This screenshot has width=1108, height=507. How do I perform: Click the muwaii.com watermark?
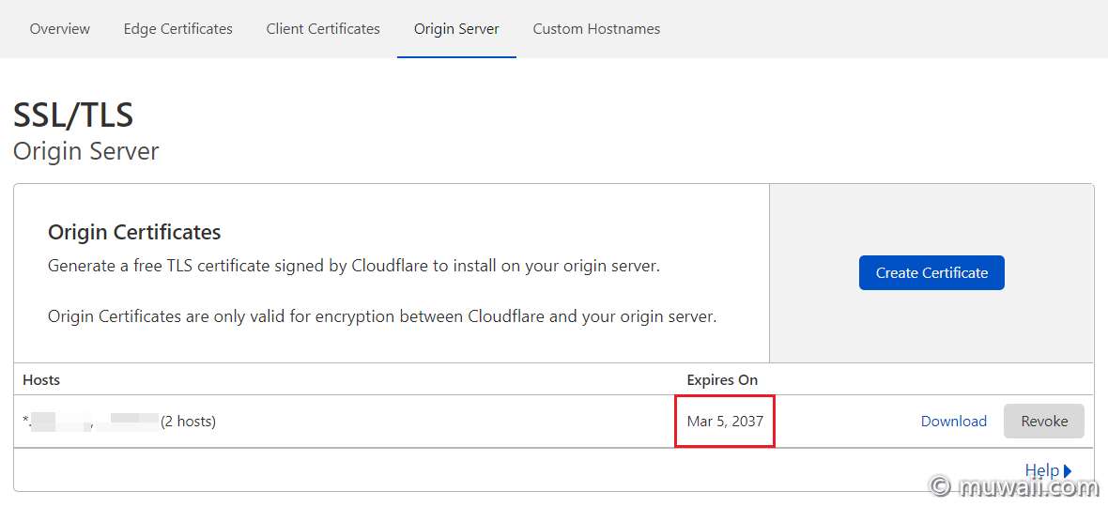[x=1014, y=486]
